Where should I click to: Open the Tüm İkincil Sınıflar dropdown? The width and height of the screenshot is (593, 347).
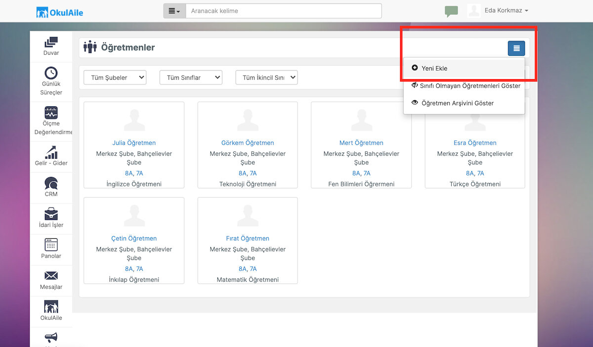[x=267, y=78]
